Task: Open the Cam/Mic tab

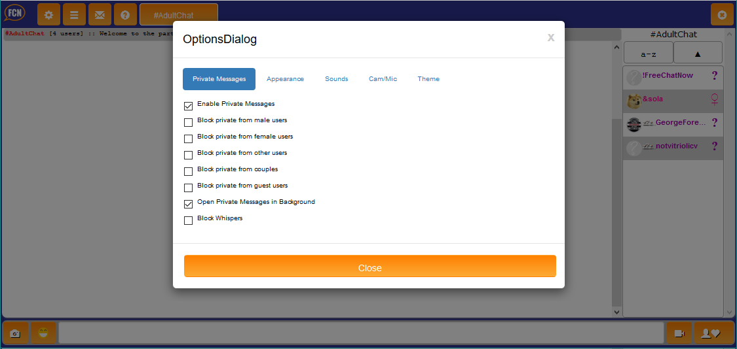Action: (x=383, y=79)
